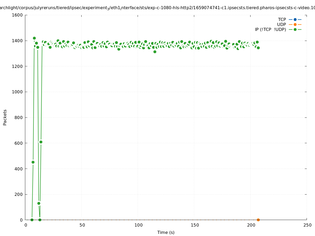Select the IP (!TCP !UDP) legend text
Image resolution: width=315 pixels, height=236 pixels.
coord(270,29)
